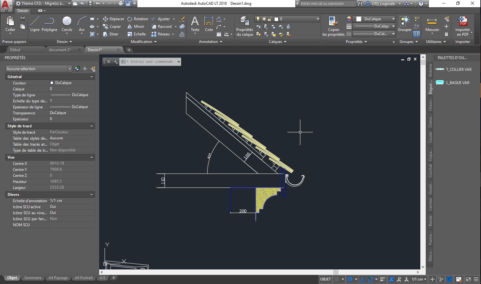Image resolution: width=481 pixels, height=284 pixels.
Task: Select the Ligne drawing tool
Action: (x=35, y=24)
